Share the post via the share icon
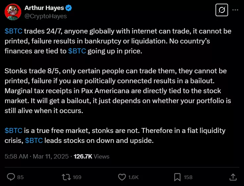 pos(233,177)
